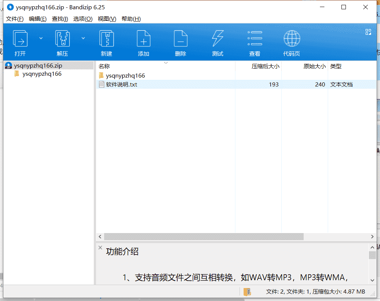Open the 查找(I) menu
The image size is (380, 301).
click(x=60, y=19)
